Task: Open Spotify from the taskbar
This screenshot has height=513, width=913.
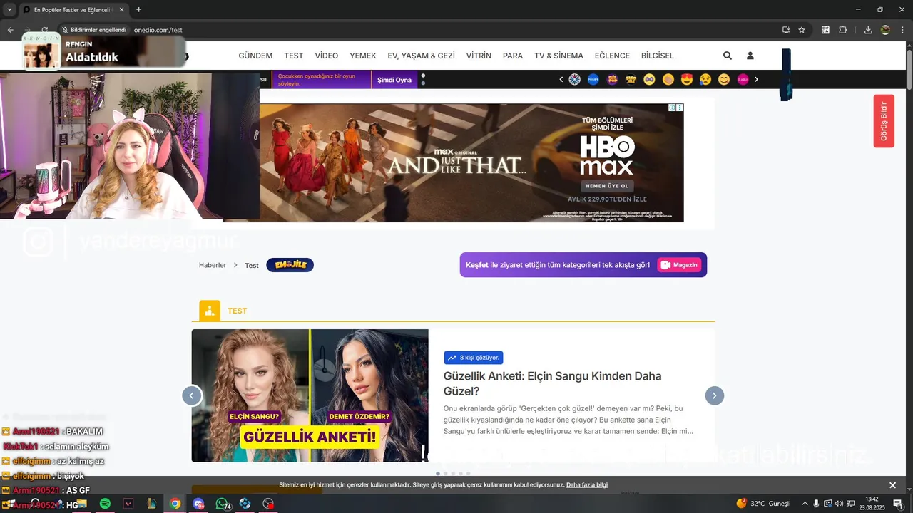Action: pos(105,504)
